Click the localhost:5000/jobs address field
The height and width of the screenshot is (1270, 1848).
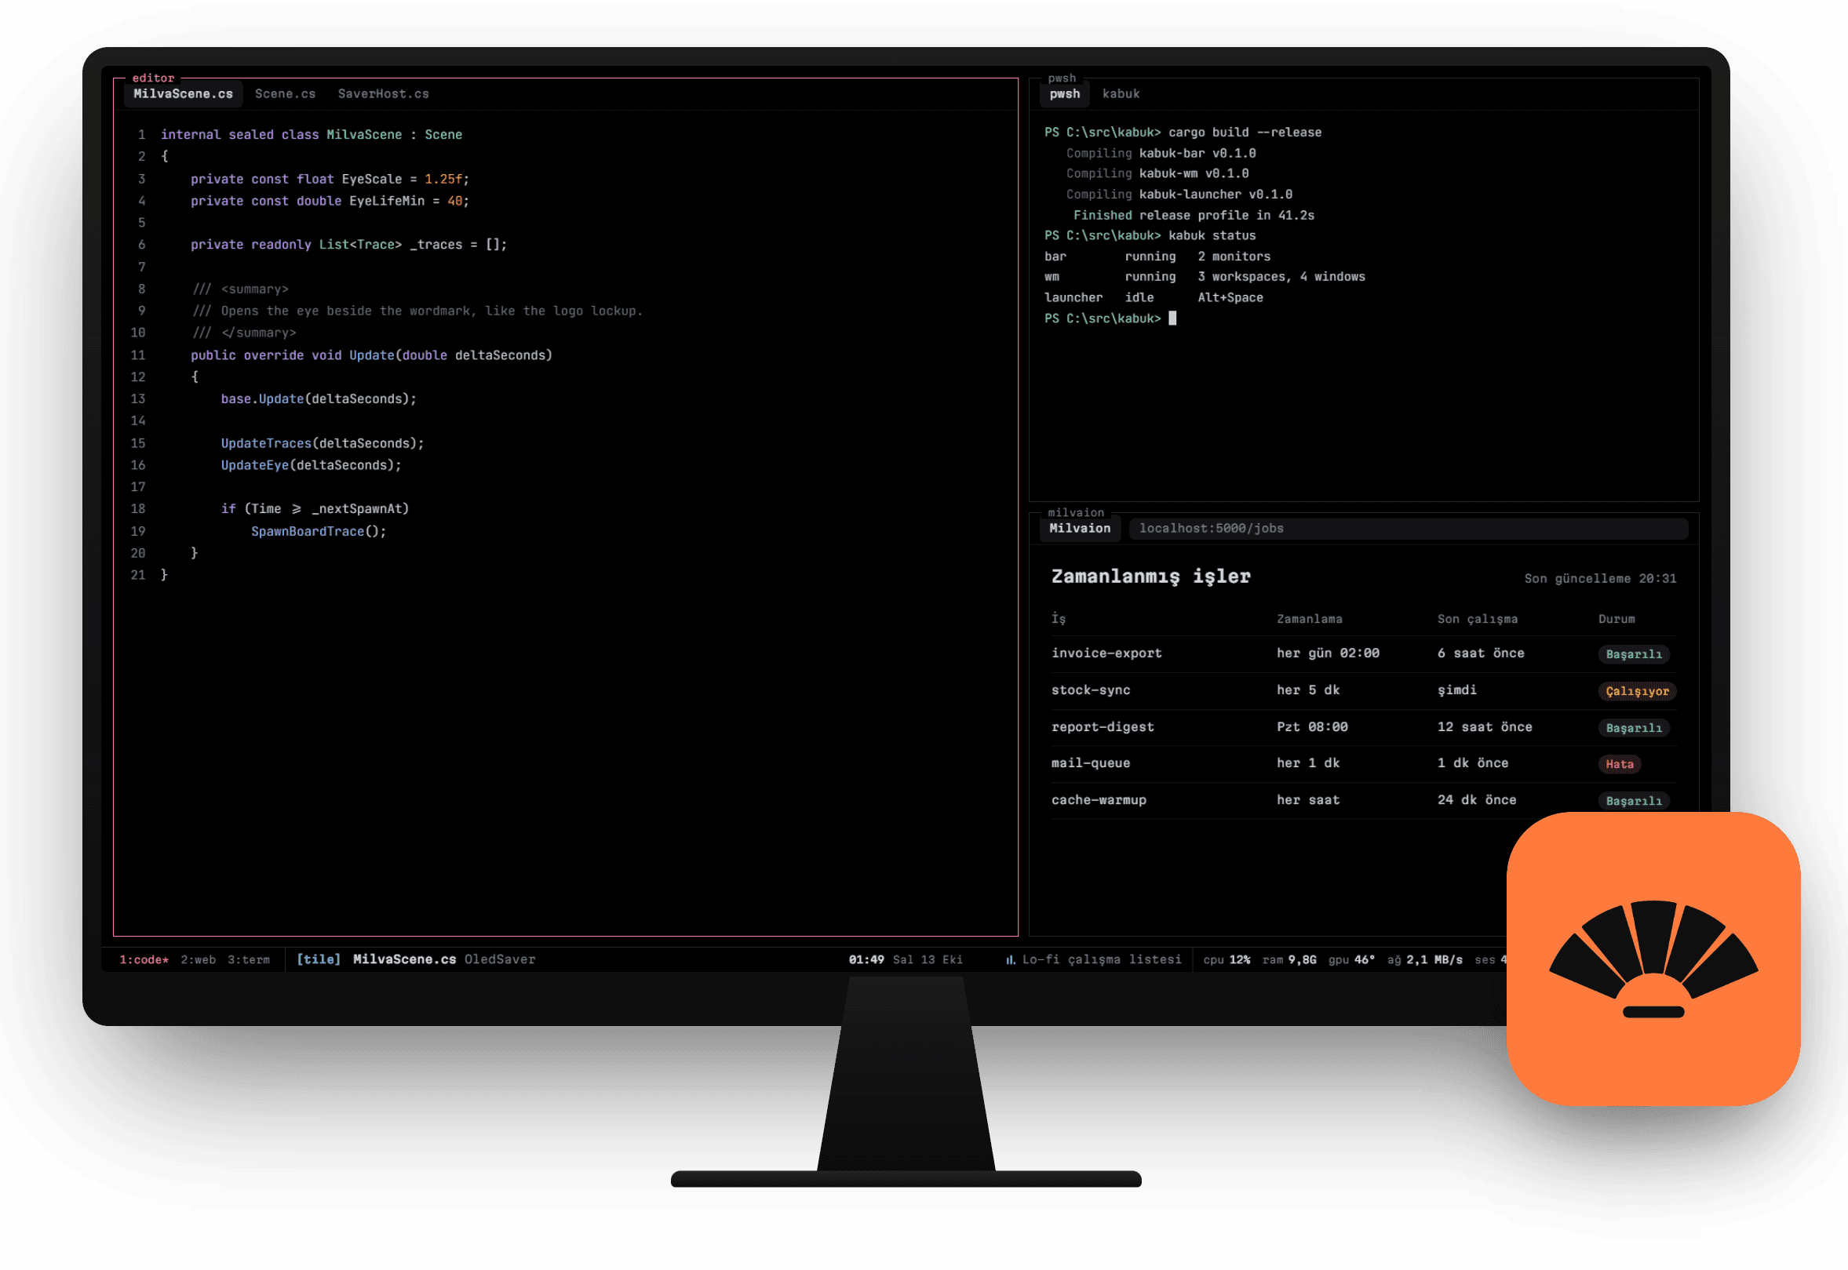(1407, 529)
